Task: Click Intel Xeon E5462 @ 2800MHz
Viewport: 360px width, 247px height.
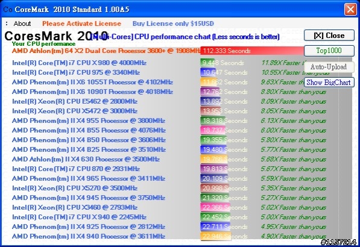Action: [x=75, y=101]
